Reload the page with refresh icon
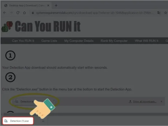This screenshot has height=126, width=168. click(18, 13)
